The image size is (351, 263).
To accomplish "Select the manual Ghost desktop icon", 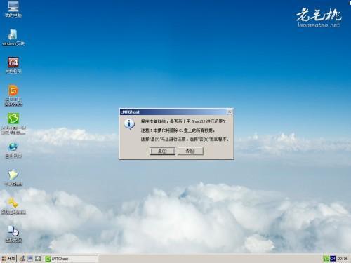I will point(13,177).
